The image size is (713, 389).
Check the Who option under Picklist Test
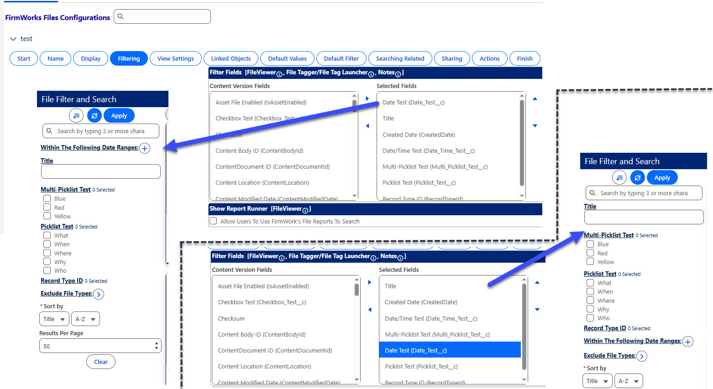[x=47, y=270]
